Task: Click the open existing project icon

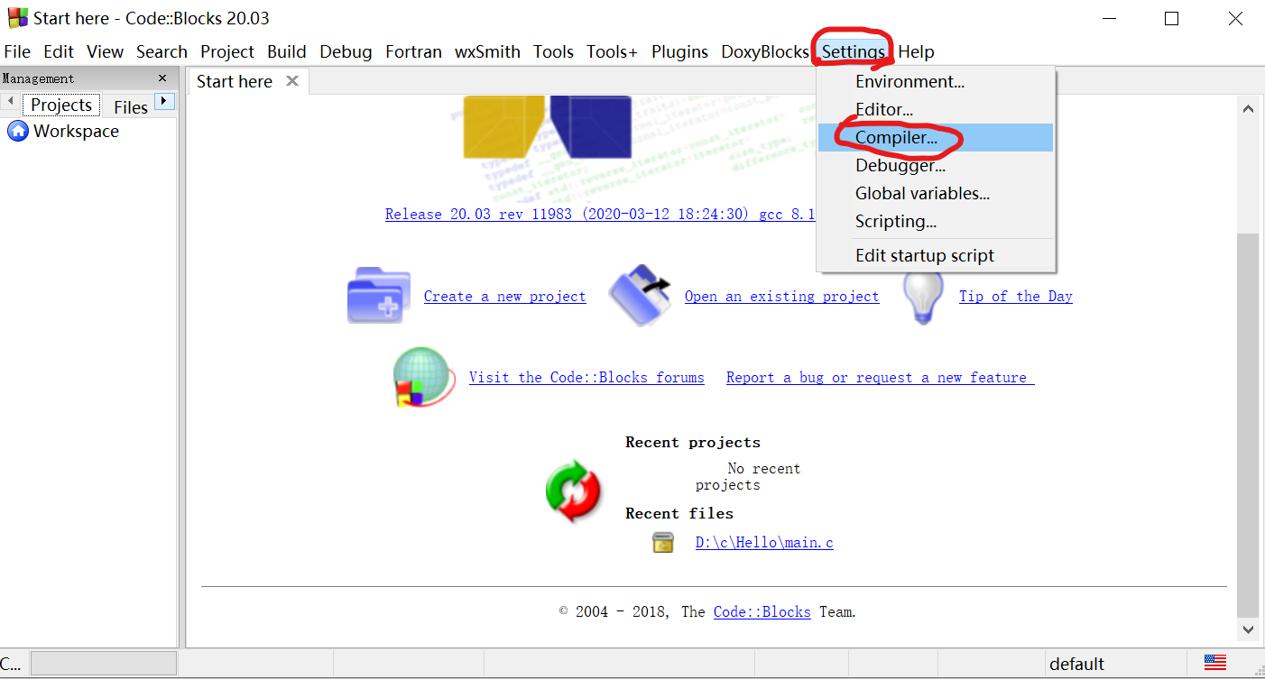Action: (x=641, y=294)
